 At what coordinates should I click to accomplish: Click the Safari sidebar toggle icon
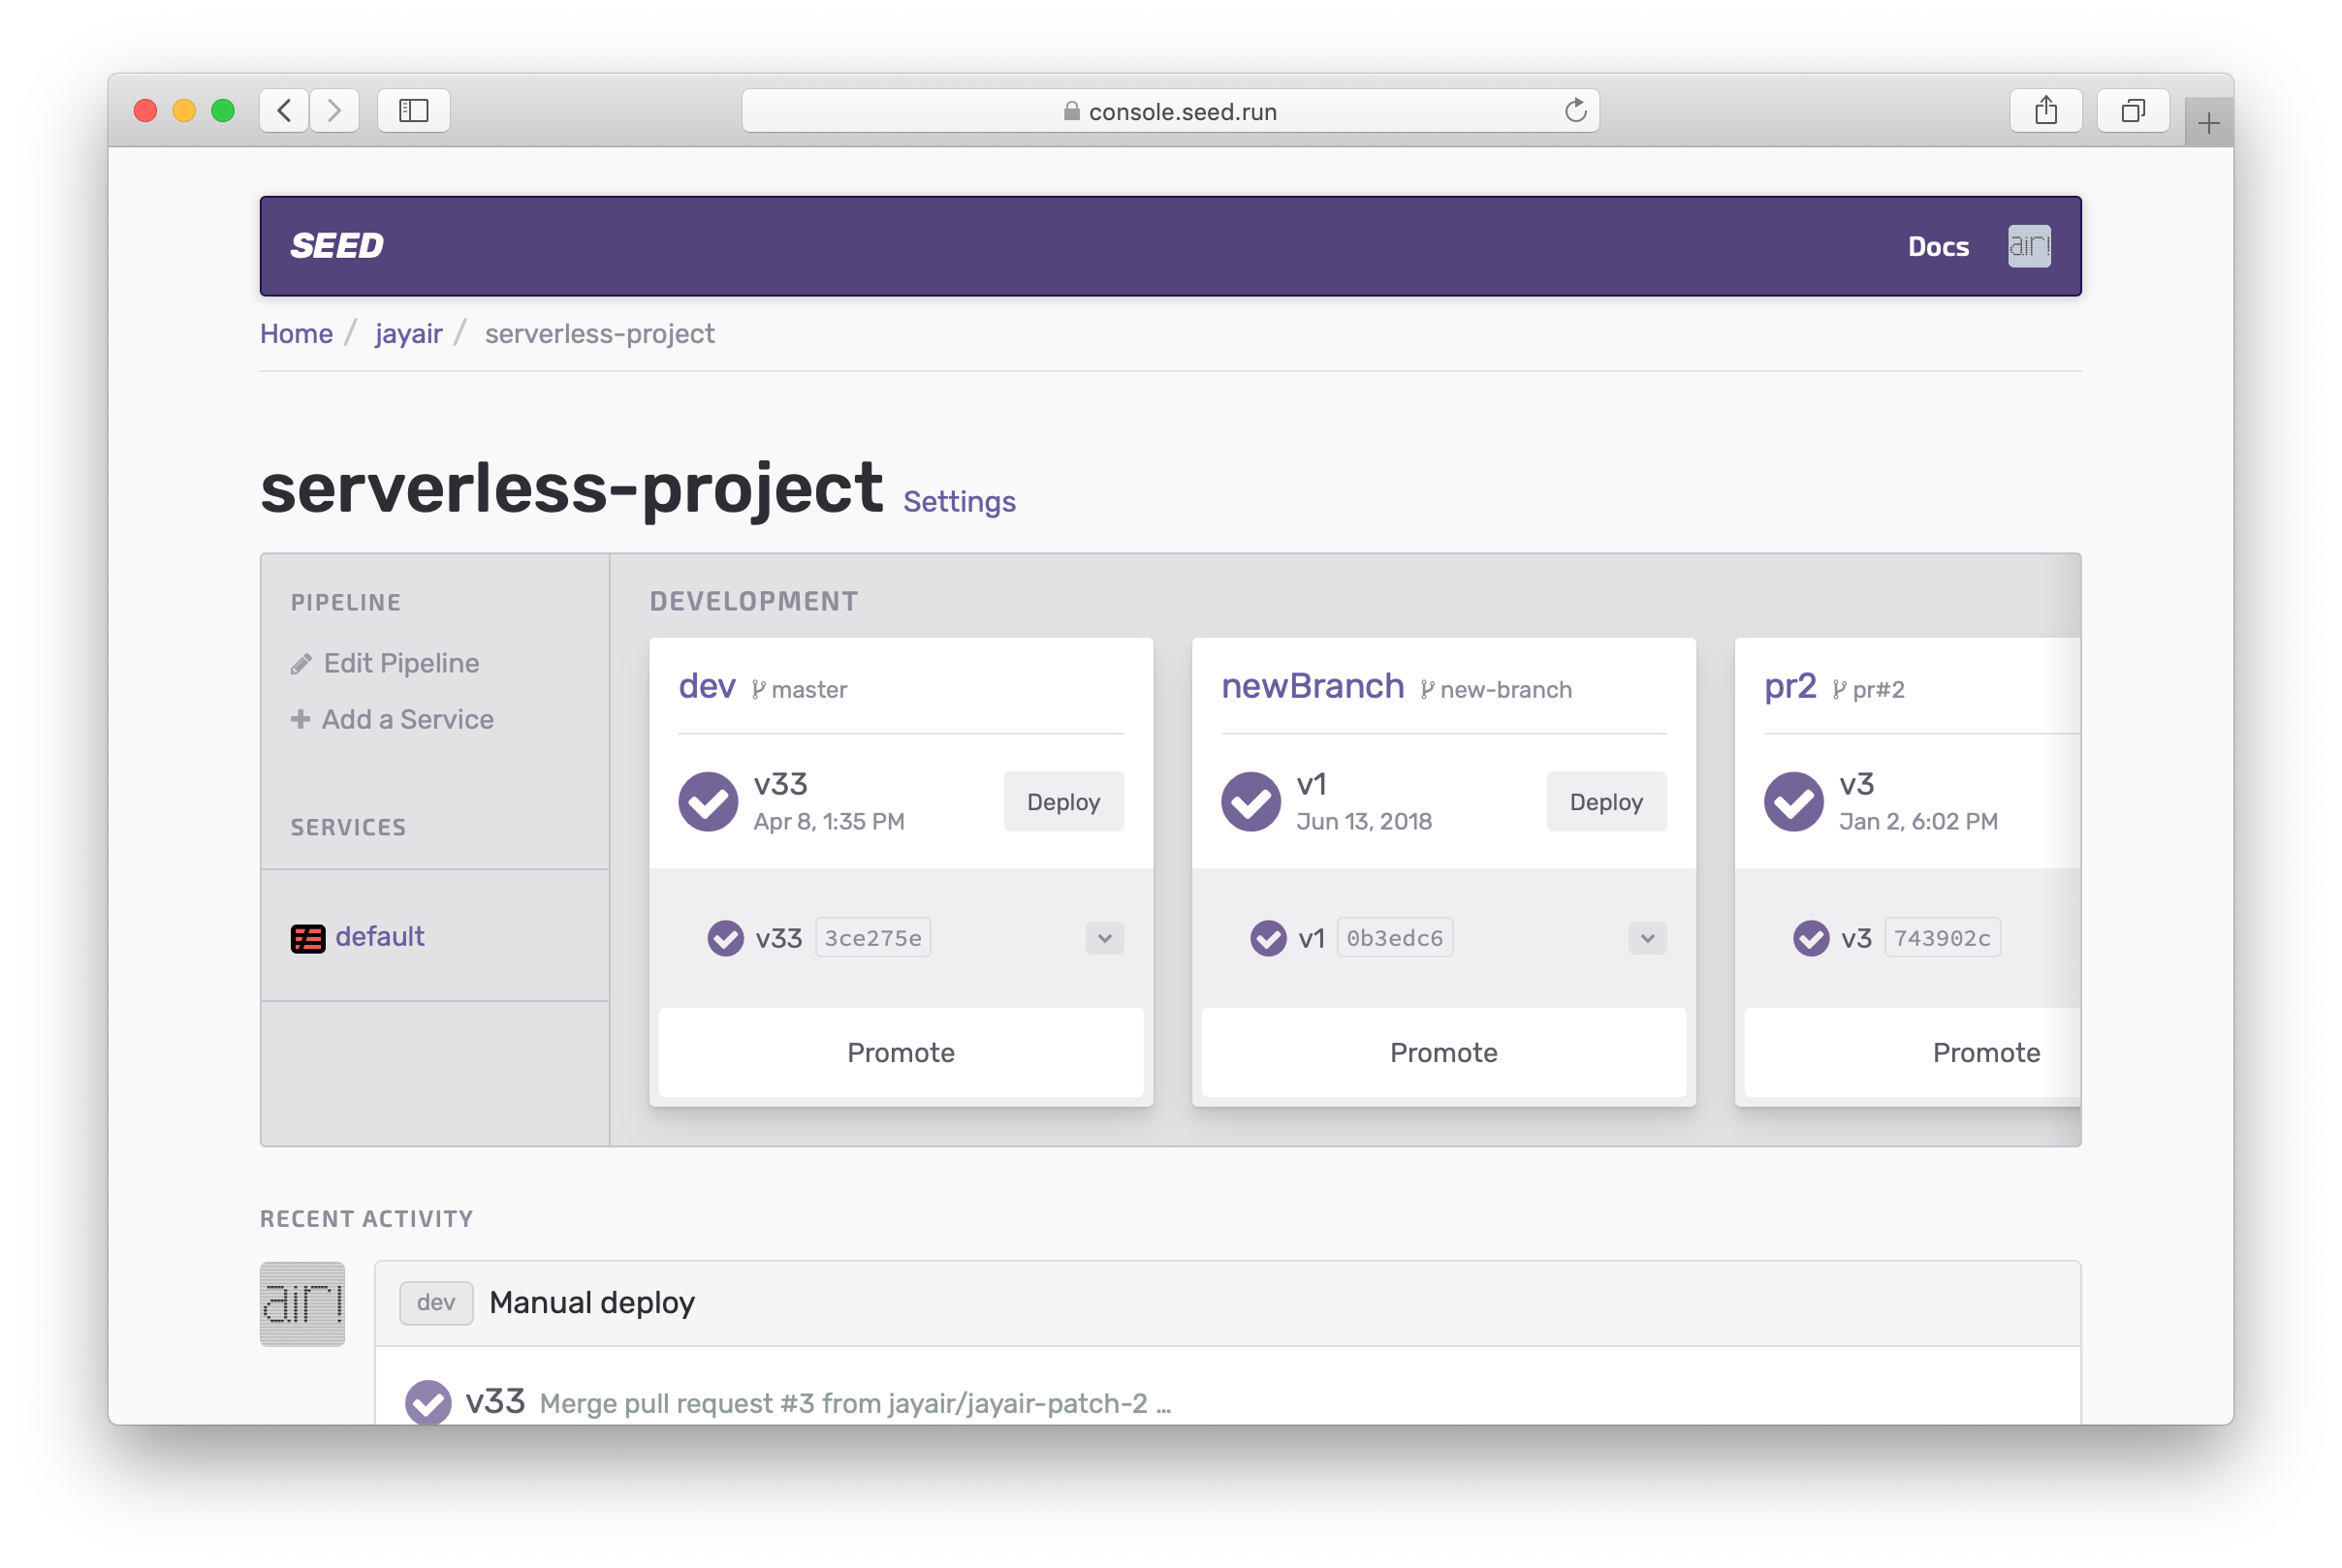pos(413,110)
